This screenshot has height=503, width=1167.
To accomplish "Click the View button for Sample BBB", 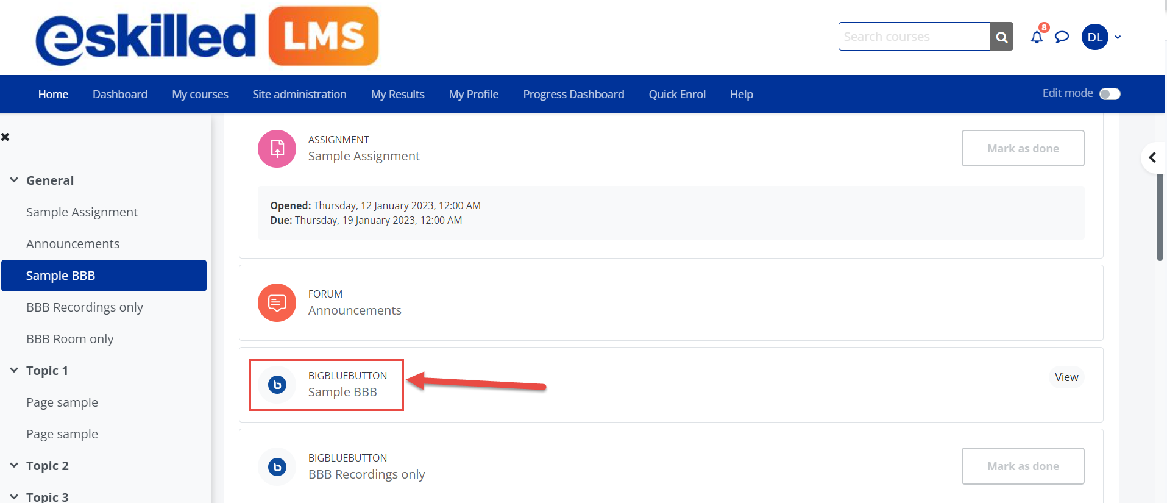I will (x=1066, y=377).
